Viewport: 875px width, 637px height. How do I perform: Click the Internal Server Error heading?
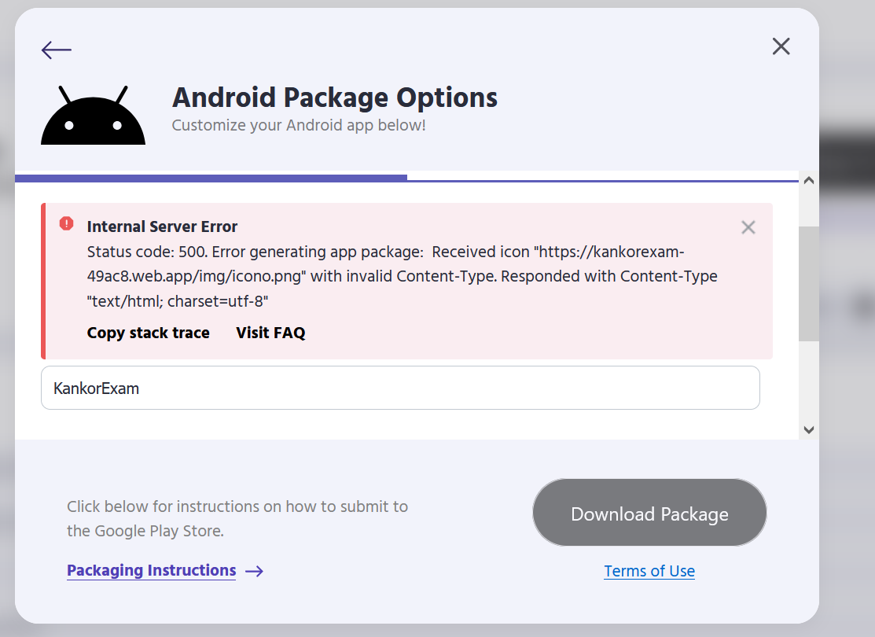click(162, 226)
